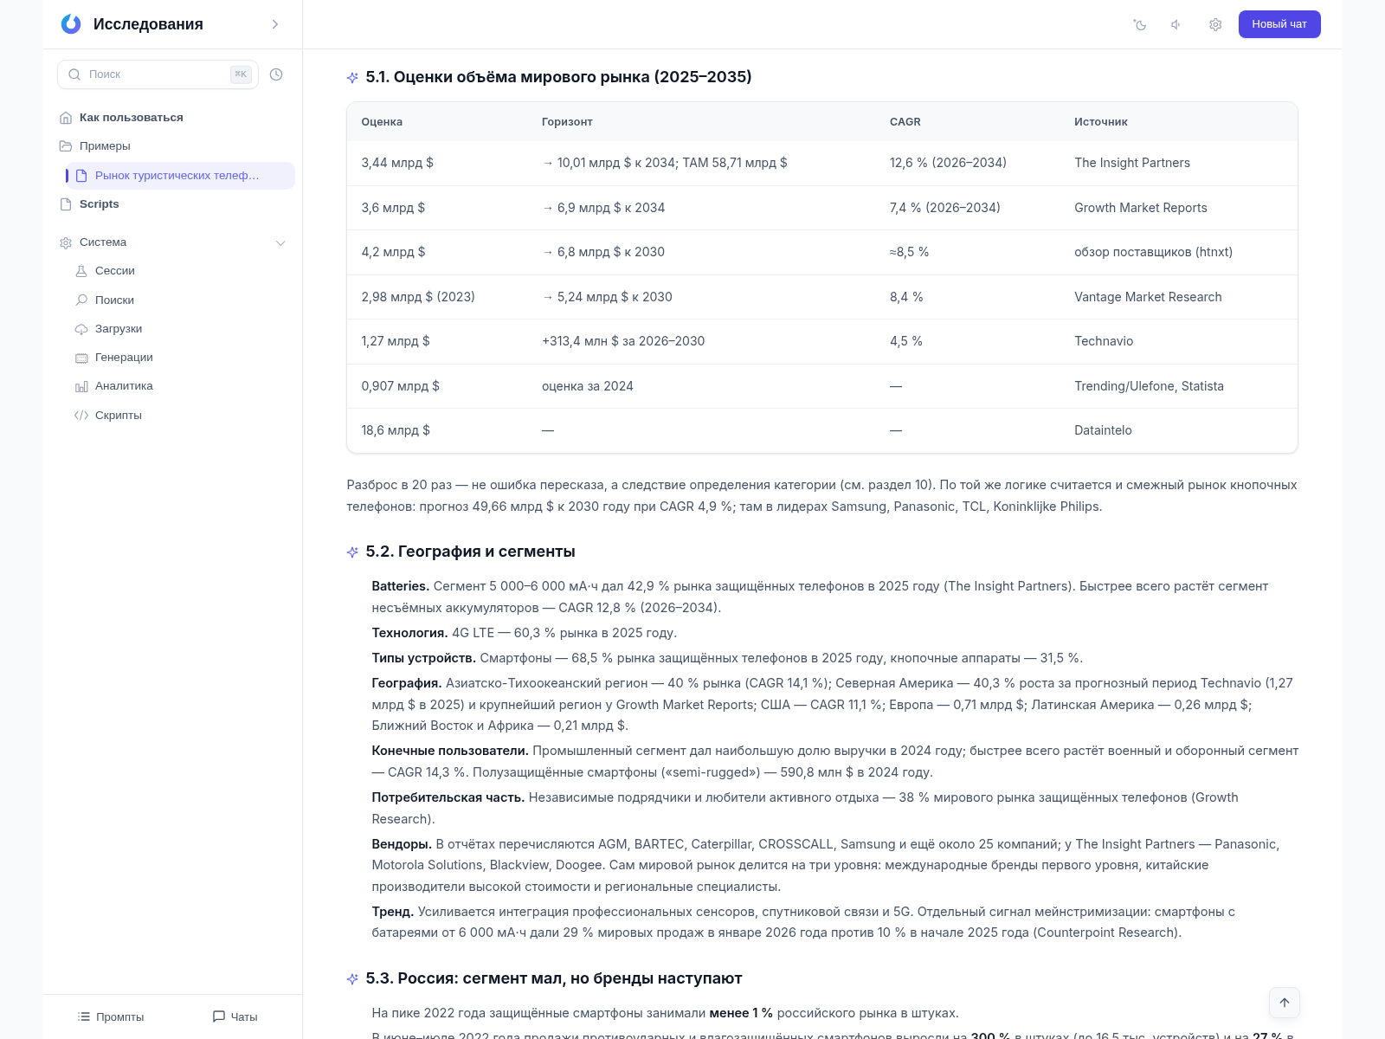Click the home icon next to Как пользоваться
Viewport: 1385px width, 1039px height.
tap(66, 118)
